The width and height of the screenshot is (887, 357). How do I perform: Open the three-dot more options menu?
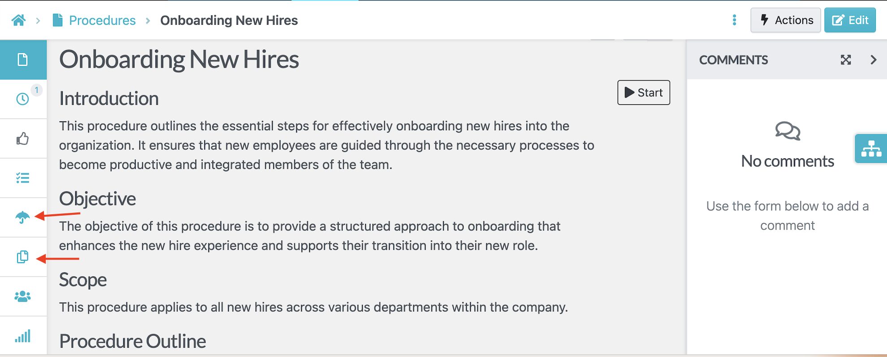coord(734,20)
